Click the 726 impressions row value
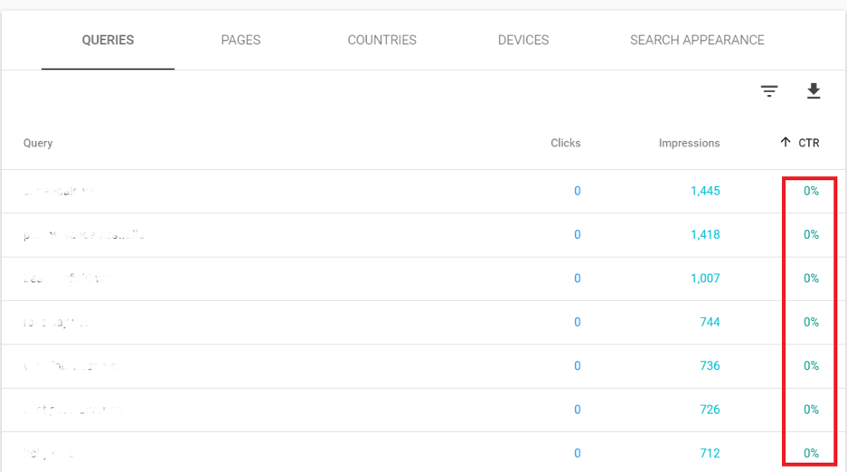The height and width of the screenshot is (472, 847). (x=709, y=410)
